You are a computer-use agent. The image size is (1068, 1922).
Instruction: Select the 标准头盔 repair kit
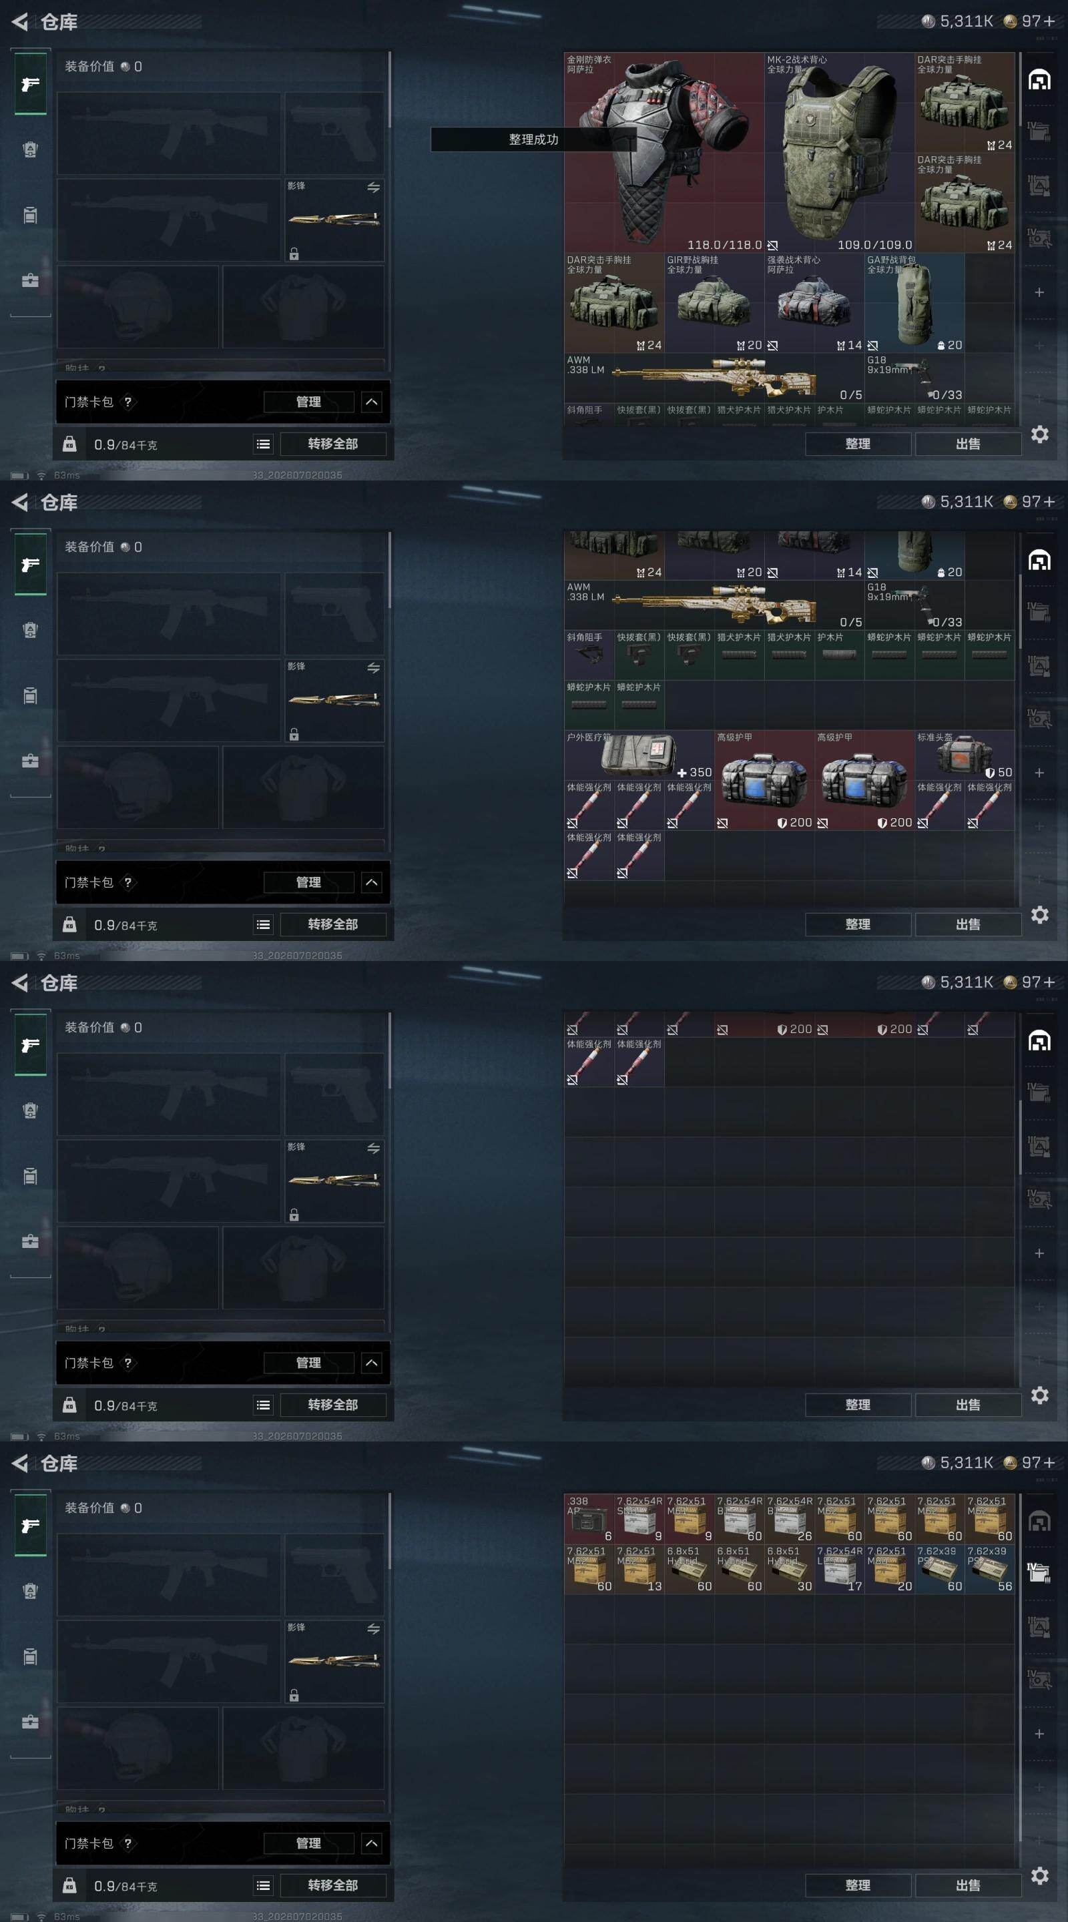coord(965,755)
